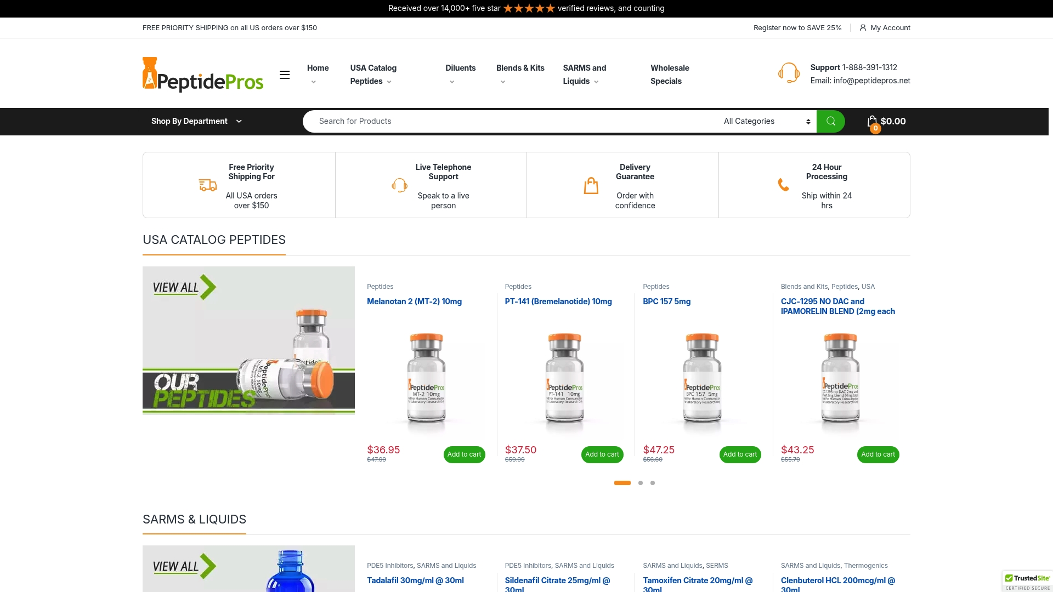The width and height of the screenshot is (1053, 592).
Task: Open the BPC 157 5mg product page
Action: (x=666, y=301)
